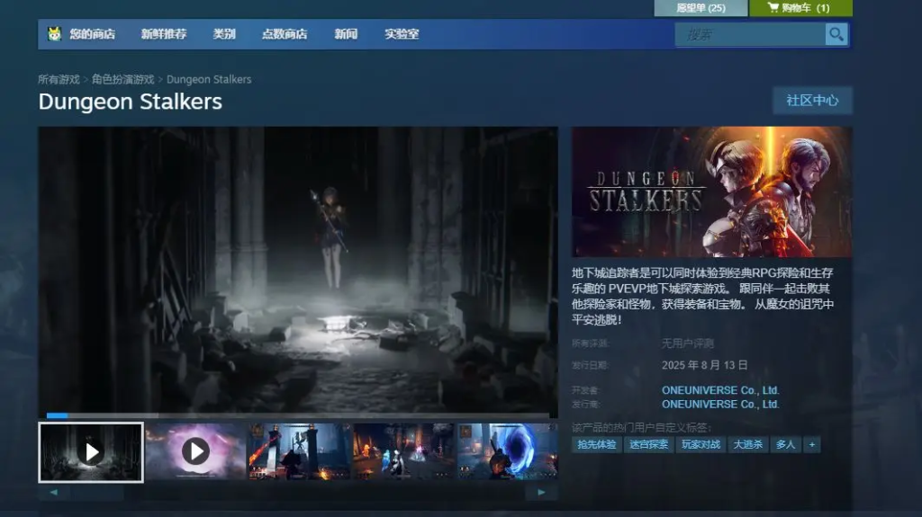Screen dimensions: 922x517
Task: Click the 社区中心 button
Action: (x=812, y=101)
